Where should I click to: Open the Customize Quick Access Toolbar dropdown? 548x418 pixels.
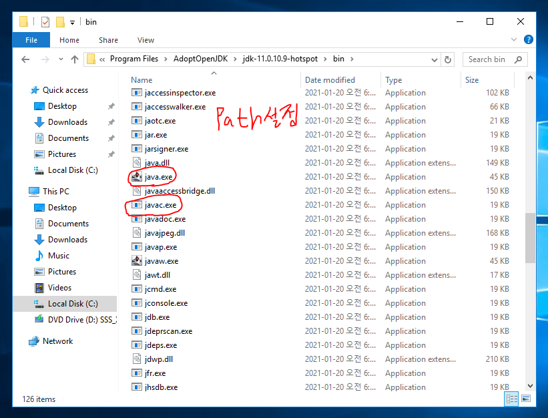(x=72, y=23)
